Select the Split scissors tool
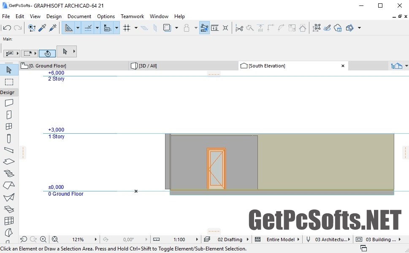 (239, 27)
